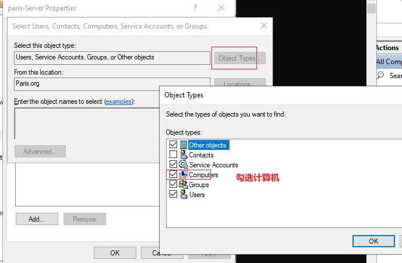This screenshot has width=402, height=263.
Task: Click the Contacts person icon
Action: tap(184, 155)
